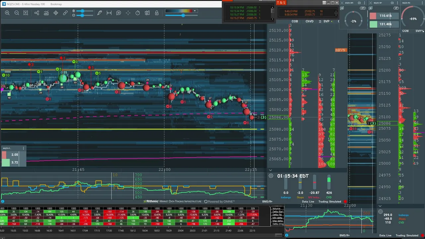The width and height of the screenshot is (425, 239).
Task: Click the T&S window title label
Action: 281,3
